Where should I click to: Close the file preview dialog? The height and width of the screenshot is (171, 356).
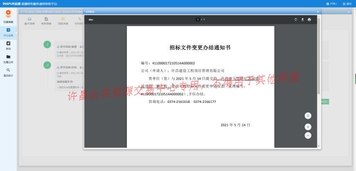[x=318, y=12]
